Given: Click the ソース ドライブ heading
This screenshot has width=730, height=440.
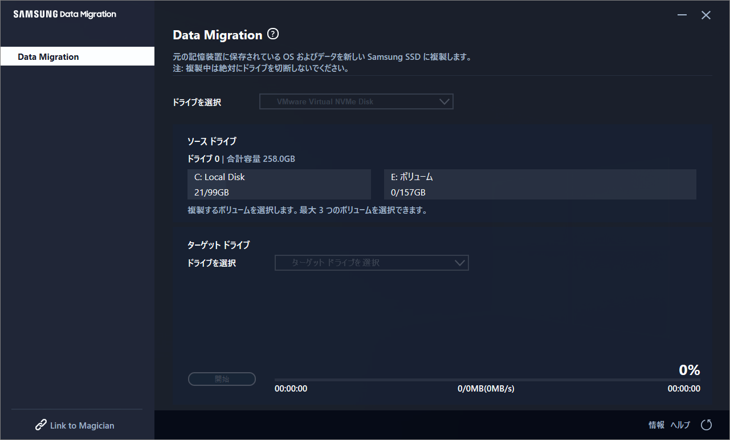Looking at the screenshot, I should tap(212, 141).
